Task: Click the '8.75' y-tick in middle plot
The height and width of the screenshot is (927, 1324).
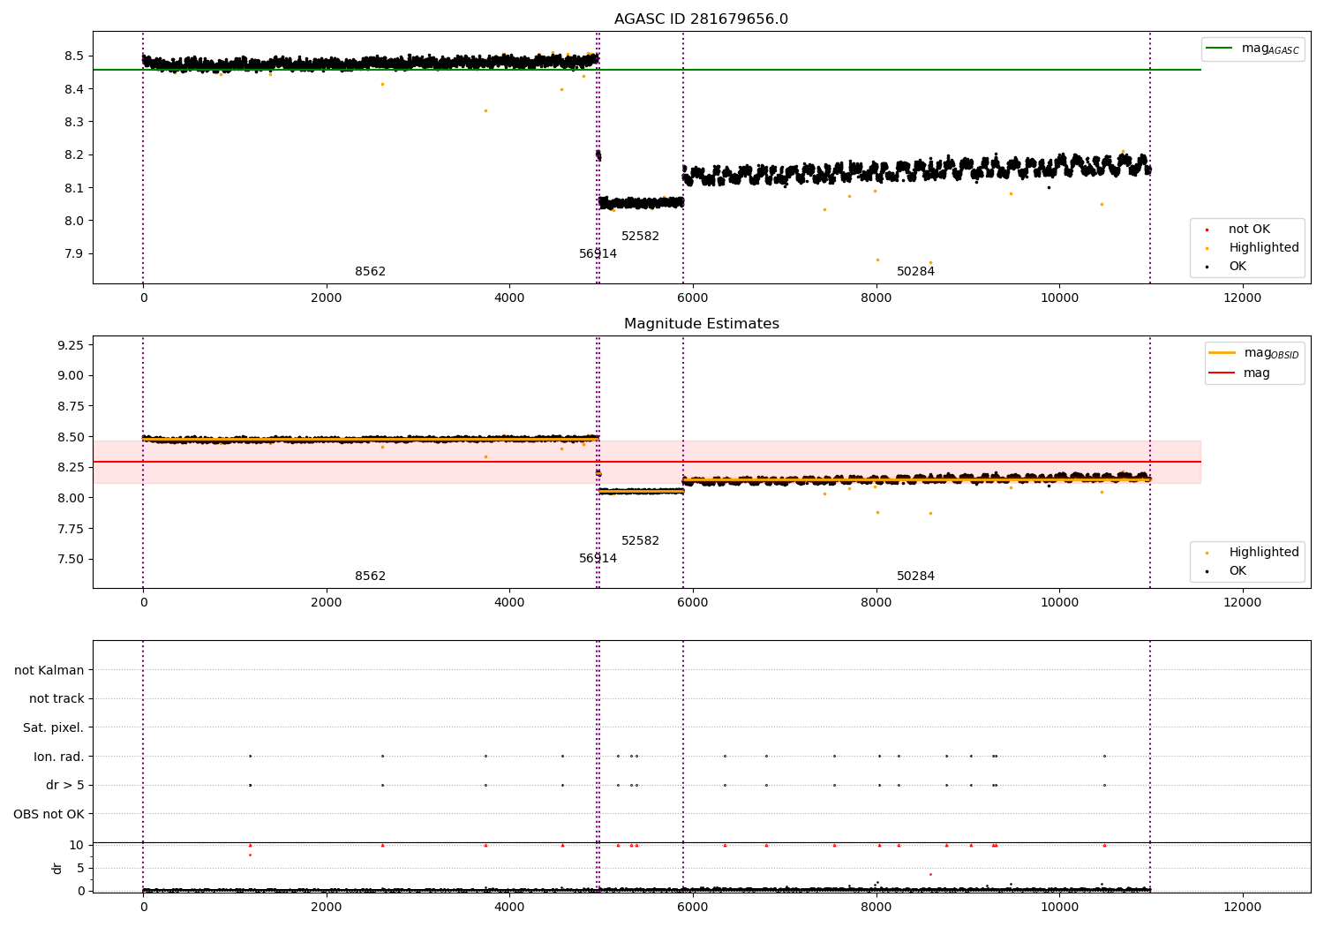Action: [x=71, y=406]
